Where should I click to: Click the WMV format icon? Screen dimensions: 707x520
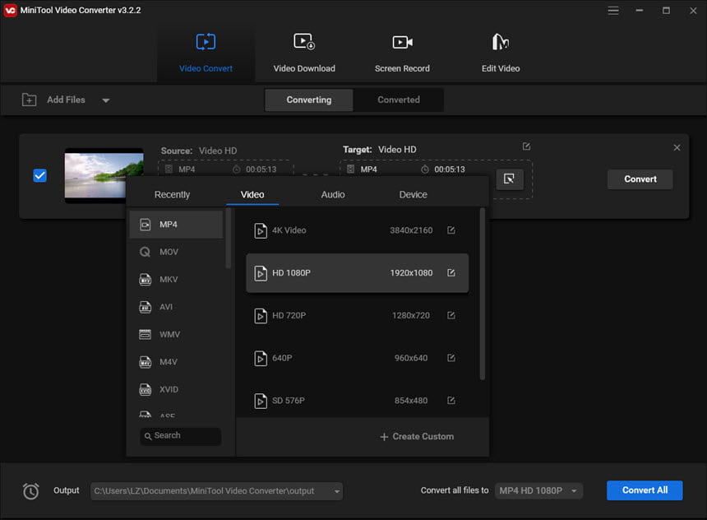145,335
